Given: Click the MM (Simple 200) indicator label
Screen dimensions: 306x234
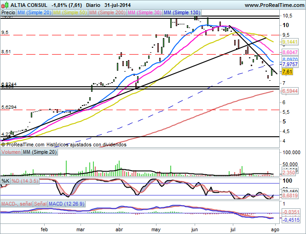Looking at the screenshot, I should pos(106,14).
